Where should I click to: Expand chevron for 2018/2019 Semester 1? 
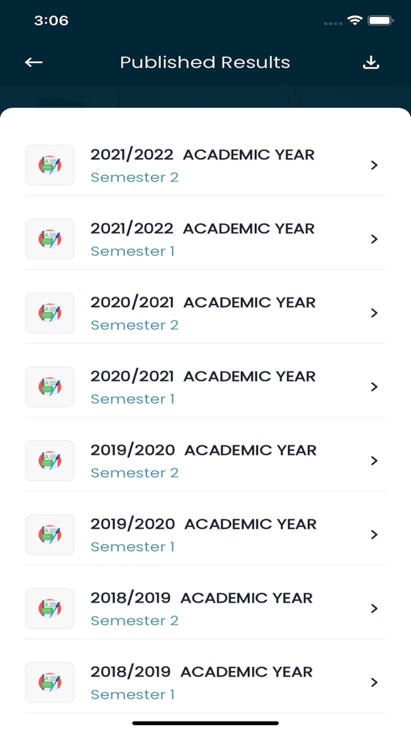[374, 682]
